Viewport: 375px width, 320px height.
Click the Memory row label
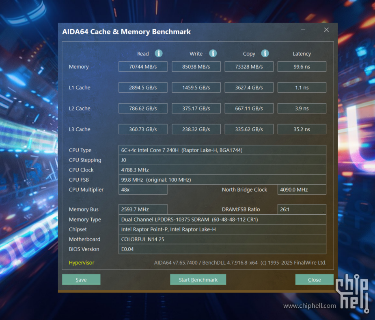[79, 67]
